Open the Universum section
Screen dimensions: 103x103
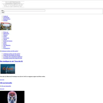pos(6,38)
